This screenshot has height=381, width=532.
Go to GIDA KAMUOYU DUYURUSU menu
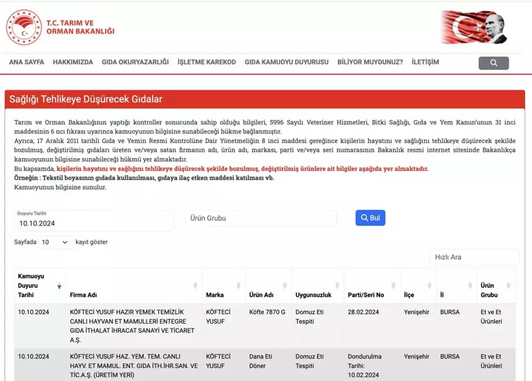(x=286, y=62)
